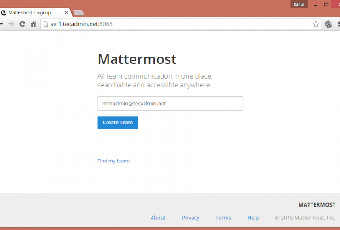
Task: Open the About footer link
Action: tap(158, 218)
